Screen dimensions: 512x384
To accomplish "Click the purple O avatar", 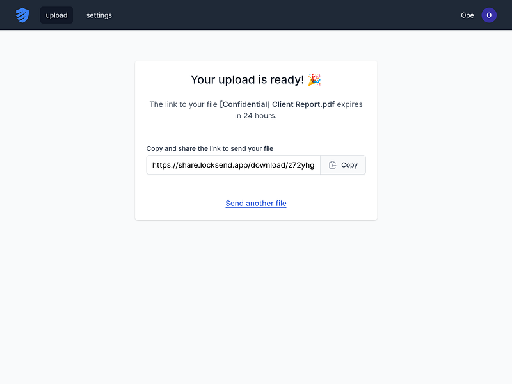I will click(489, 15).
